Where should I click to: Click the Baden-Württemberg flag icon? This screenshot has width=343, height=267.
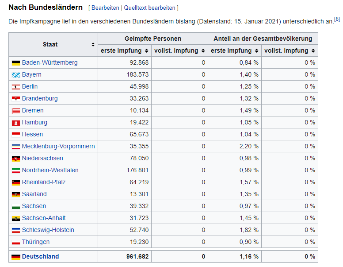tap(16, 63)
